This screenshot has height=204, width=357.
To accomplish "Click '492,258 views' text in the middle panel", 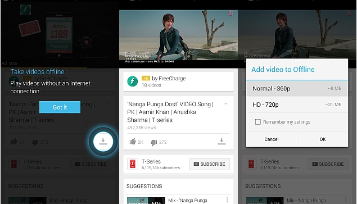I will click(142, 128).
